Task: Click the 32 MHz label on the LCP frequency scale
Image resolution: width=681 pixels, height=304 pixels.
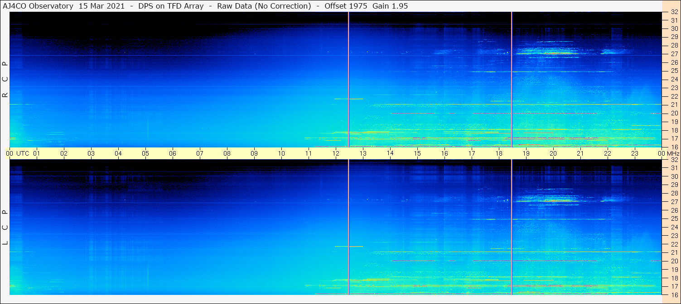Action: point(674,160)
